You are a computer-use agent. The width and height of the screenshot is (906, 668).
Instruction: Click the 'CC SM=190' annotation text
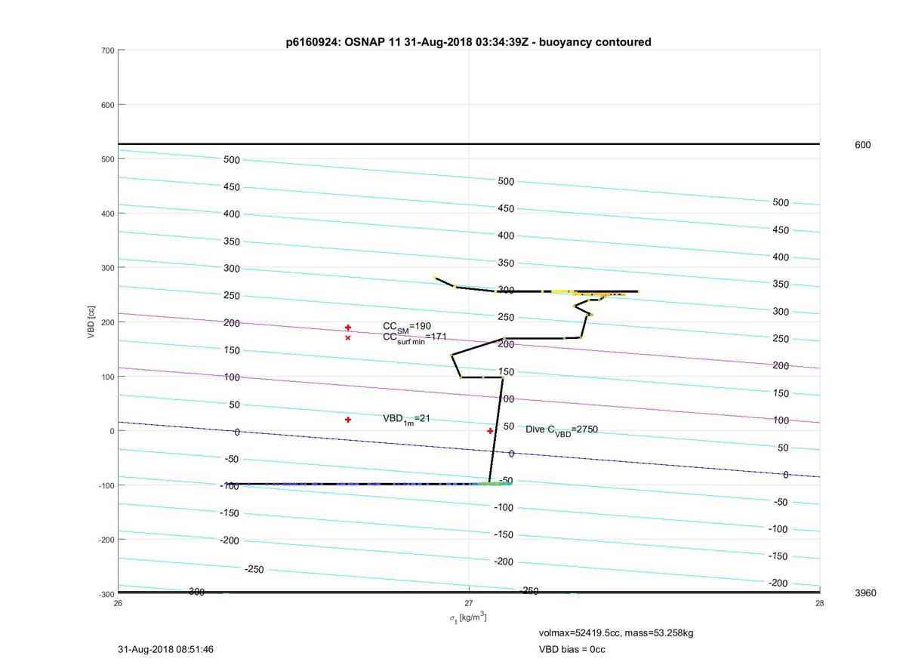[x=407, y=327]
